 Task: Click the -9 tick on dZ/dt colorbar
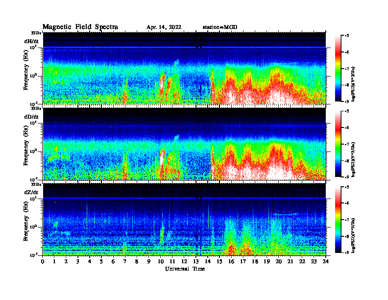pyautogui.click(x=347, y=252)
